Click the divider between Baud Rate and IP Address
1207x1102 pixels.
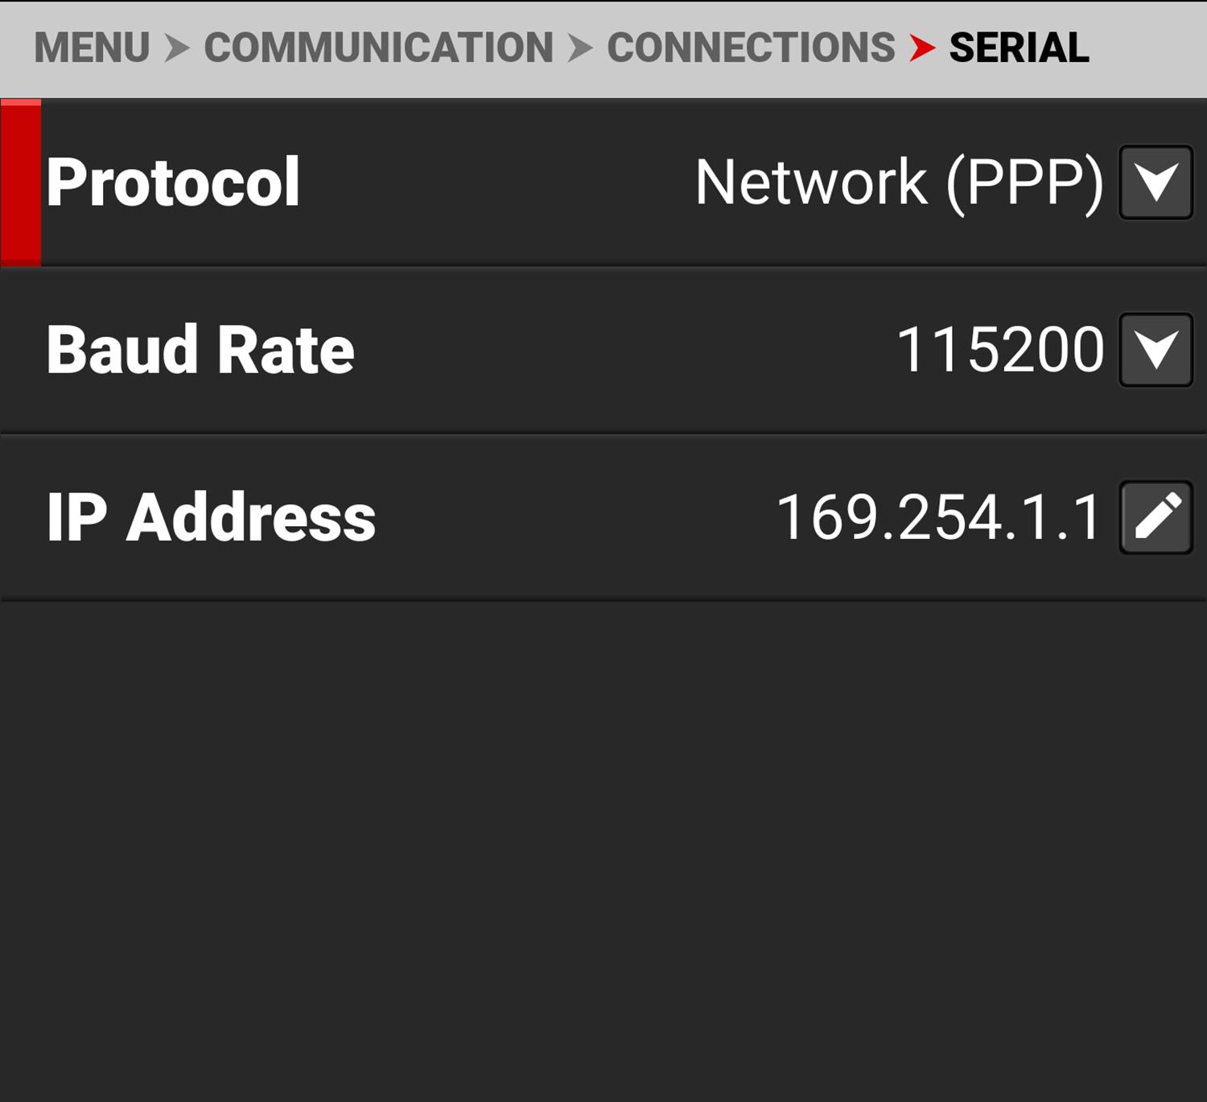pos(603,434)
